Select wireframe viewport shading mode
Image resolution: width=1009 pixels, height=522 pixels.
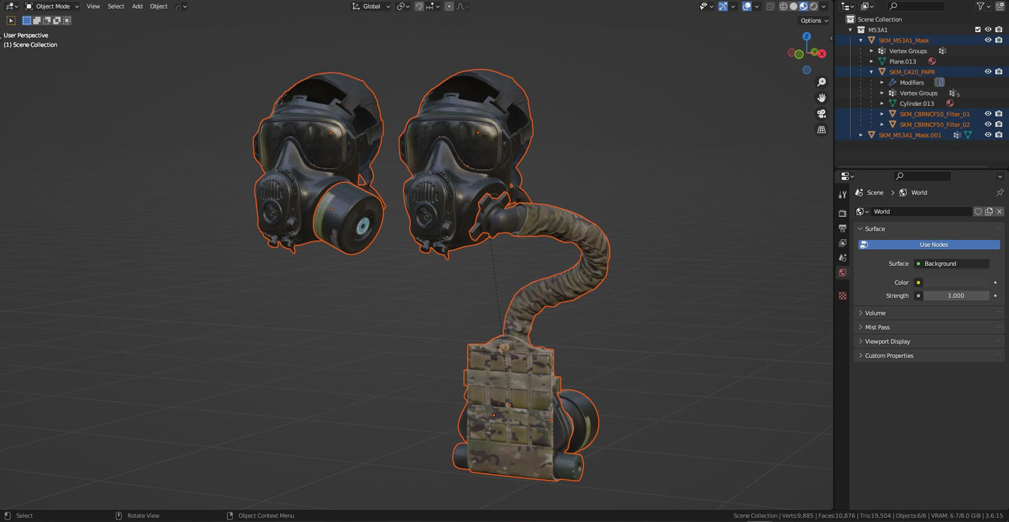(x=783, y=6)
